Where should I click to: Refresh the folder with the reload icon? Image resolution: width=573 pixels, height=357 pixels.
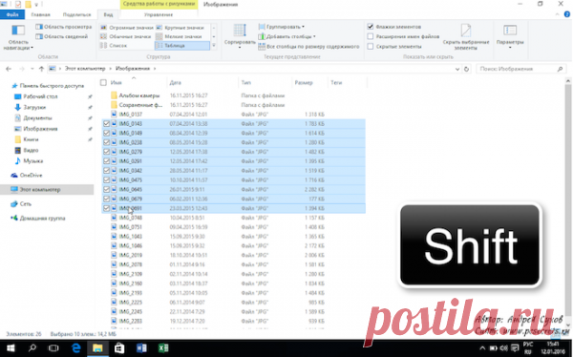tap(466, 69)
